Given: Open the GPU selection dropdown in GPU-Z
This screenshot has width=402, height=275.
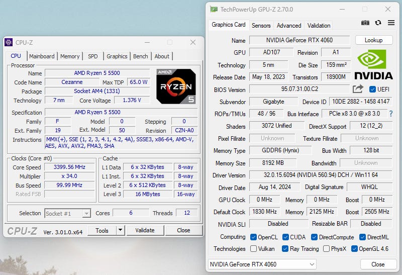Looking at the screenshot, I should [262, 264].
